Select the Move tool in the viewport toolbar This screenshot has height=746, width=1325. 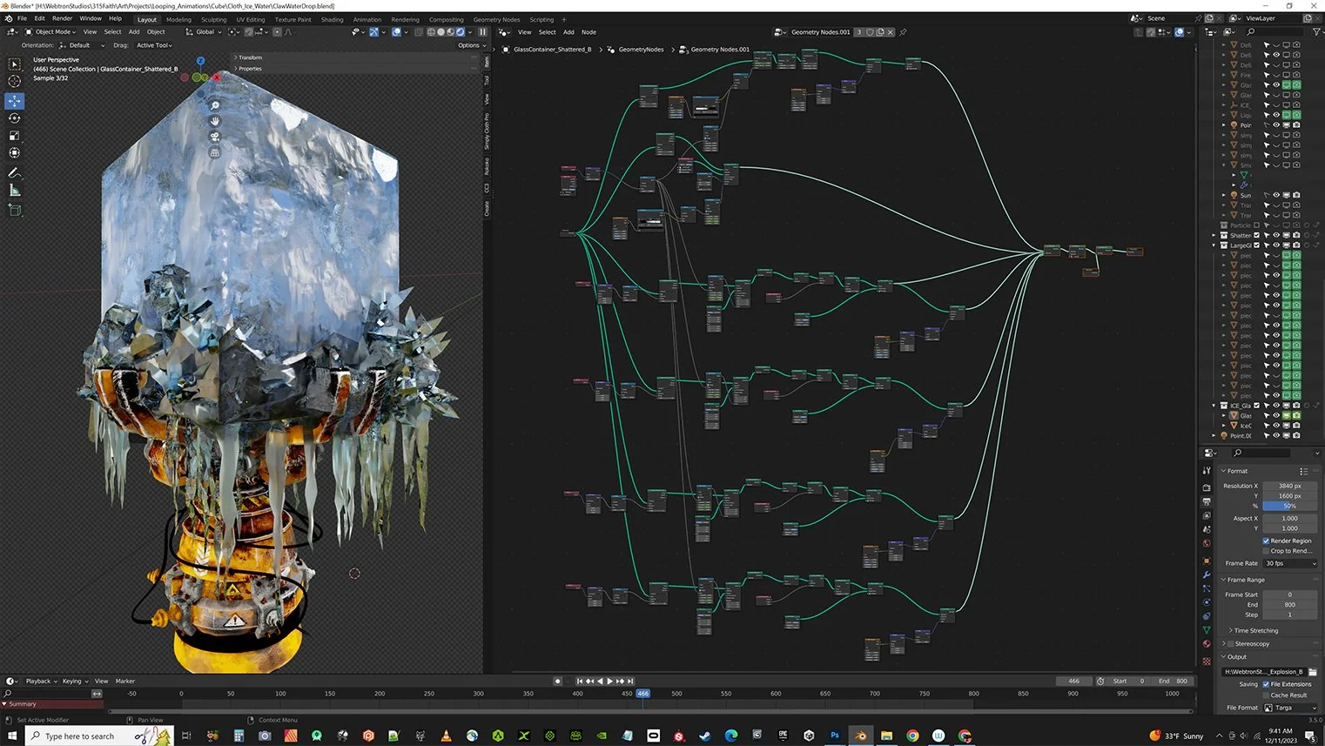[x=15, y=101]
